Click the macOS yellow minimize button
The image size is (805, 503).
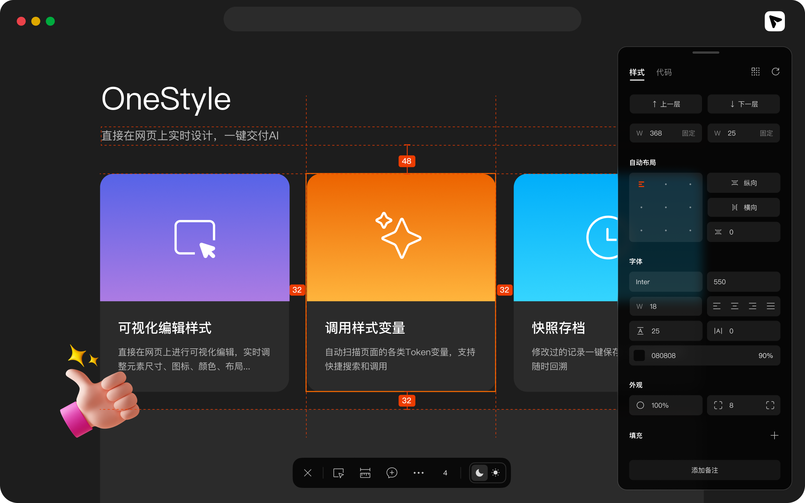[36, 21]
